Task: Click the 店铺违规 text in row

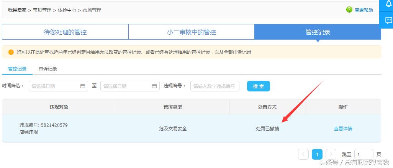Action: tap(29, 132)
